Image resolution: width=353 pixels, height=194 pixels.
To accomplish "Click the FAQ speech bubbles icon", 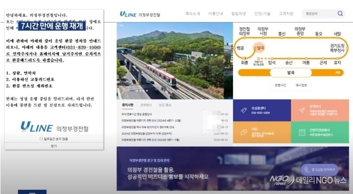I will (x=244, y=132).
